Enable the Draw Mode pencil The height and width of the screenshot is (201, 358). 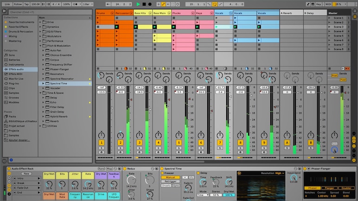click(308, 4)
